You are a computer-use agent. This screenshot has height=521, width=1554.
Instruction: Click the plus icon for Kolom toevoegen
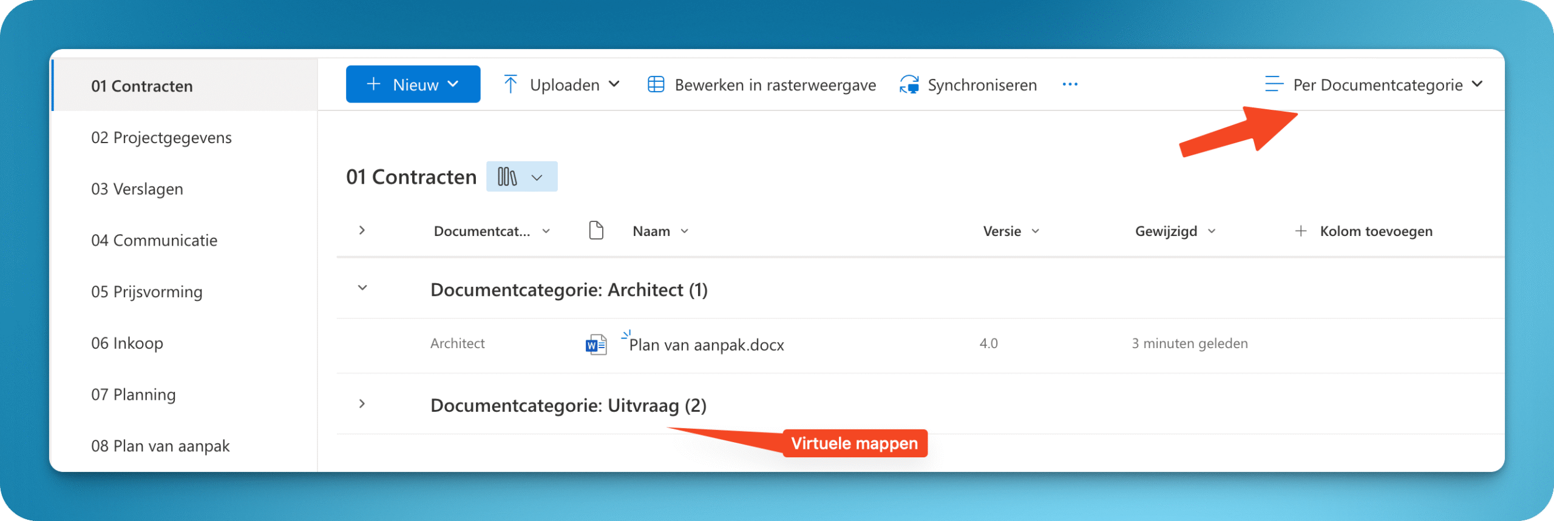tap(1300, 231)
